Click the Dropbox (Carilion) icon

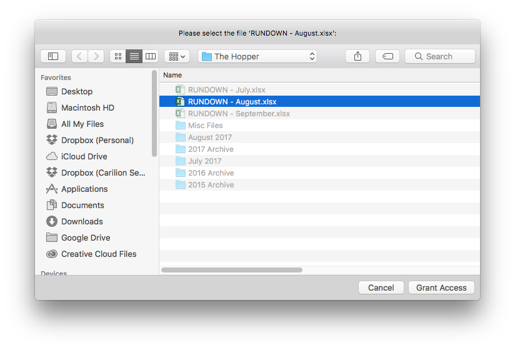(x=52, y=172)
